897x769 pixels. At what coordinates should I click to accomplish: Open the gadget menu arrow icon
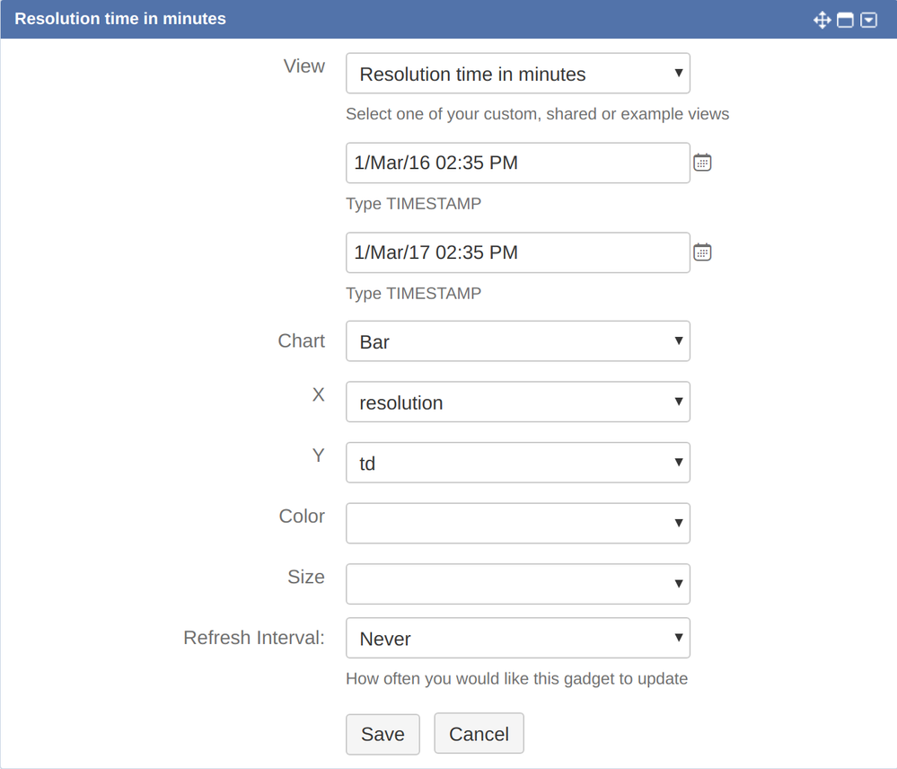(x=868, y=19)
